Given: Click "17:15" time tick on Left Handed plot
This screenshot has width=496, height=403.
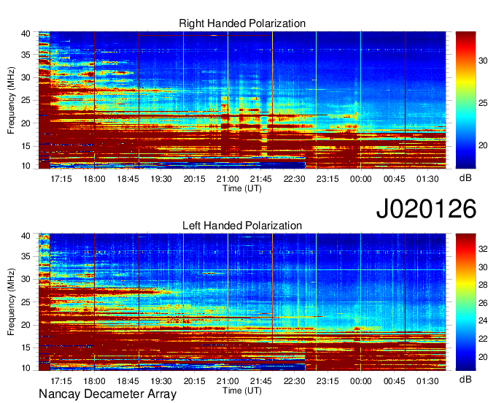Looking at the screenshot, I should 61,381.
